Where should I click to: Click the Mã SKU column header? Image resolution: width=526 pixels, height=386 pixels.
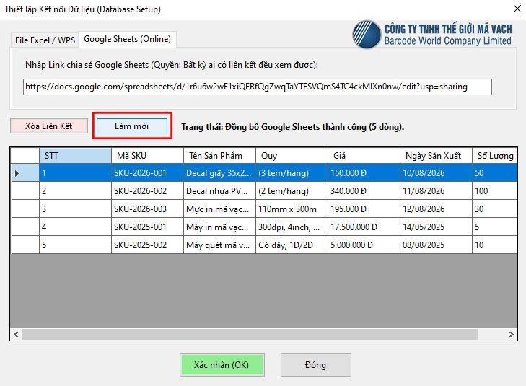[x=147, y=156]
